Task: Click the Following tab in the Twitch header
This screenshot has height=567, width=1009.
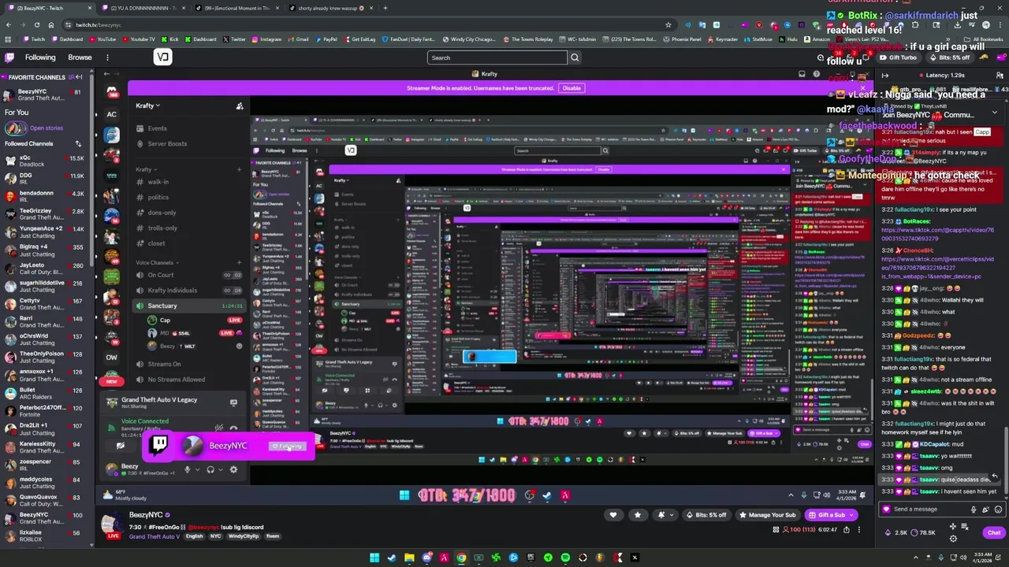Action: [39, 57]
